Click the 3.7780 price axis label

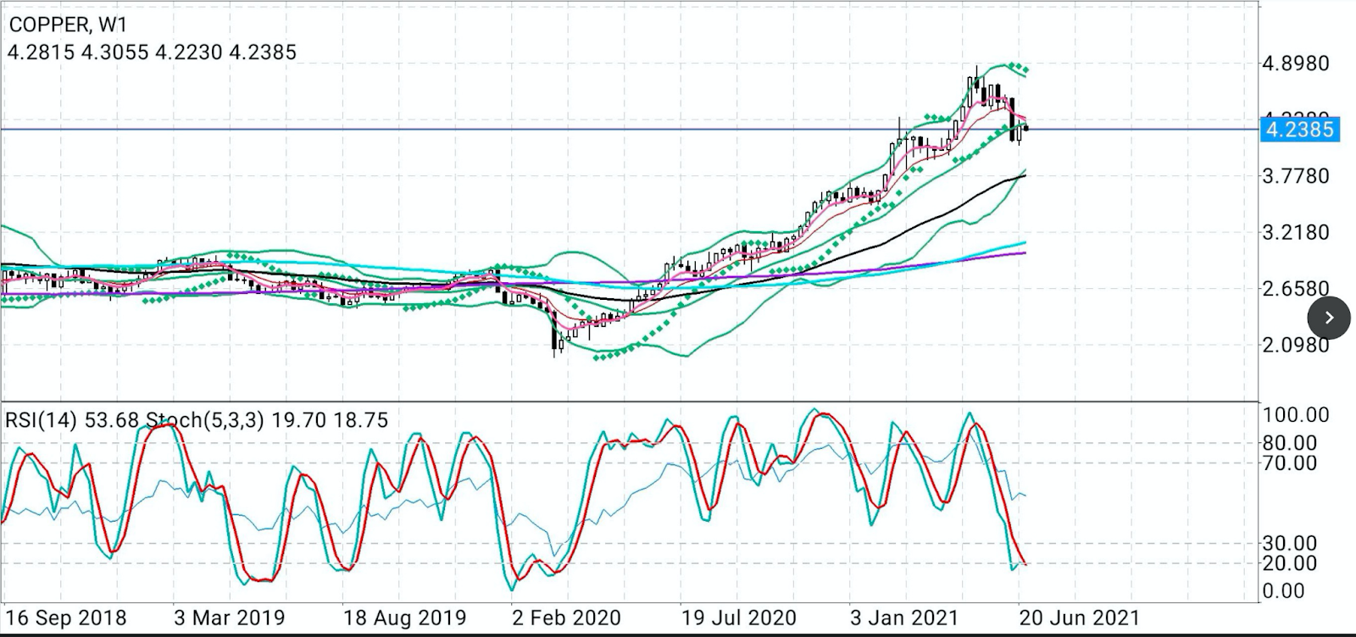click(x=1296, y=176)
